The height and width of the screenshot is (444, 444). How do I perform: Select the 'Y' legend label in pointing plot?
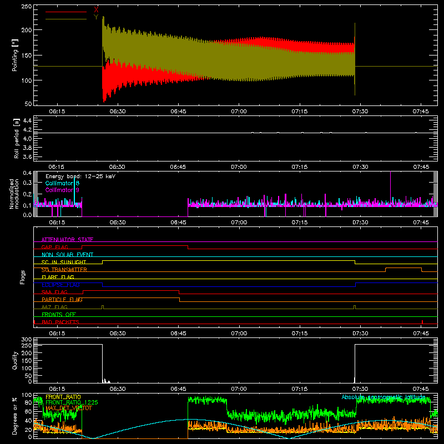[96, 17]
